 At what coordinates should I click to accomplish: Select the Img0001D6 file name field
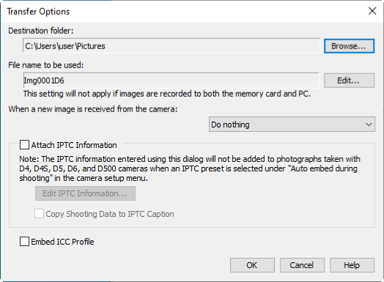(171, 81)
